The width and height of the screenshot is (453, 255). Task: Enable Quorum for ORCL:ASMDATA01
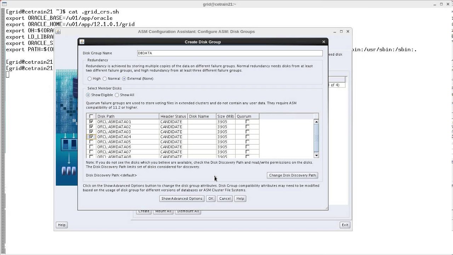[x=247, y=121]
